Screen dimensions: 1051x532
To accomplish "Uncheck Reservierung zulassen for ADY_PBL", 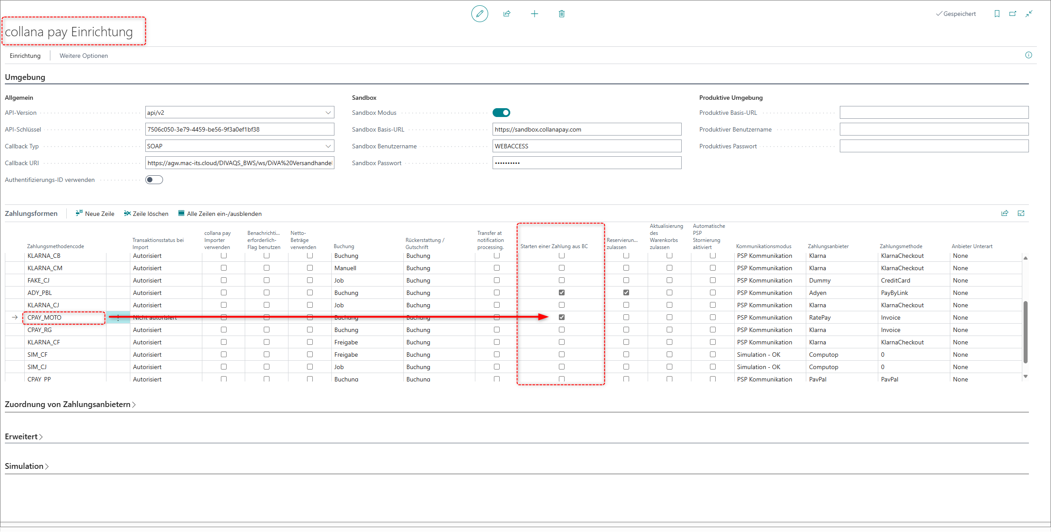I will pyautogui.click(x=626, y=293).
